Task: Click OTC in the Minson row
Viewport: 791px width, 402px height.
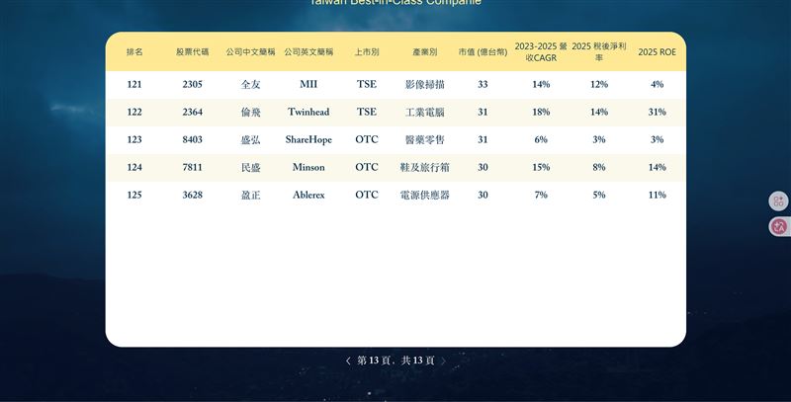Action: 367,167
